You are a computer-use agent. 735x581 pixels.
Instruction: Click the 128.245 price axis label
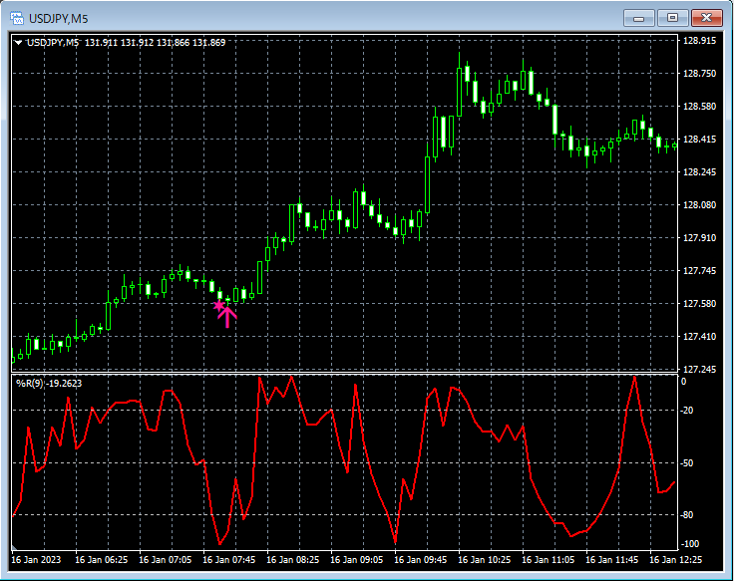(699, 172)
